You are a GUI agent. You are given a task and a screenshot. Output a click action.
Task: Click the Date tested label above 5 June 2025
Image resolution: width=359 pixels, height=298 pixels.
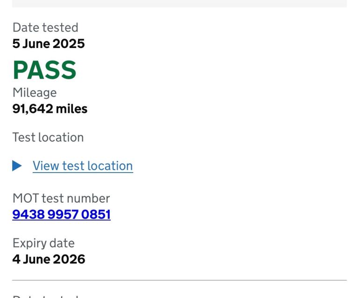point(45,28)
